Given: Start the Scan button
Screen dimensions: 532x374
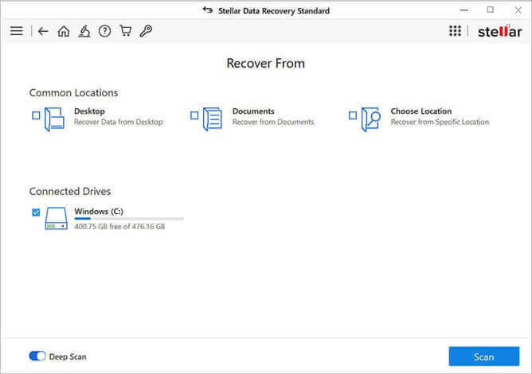Looking at the screenshot, I should tap(484, 356).
